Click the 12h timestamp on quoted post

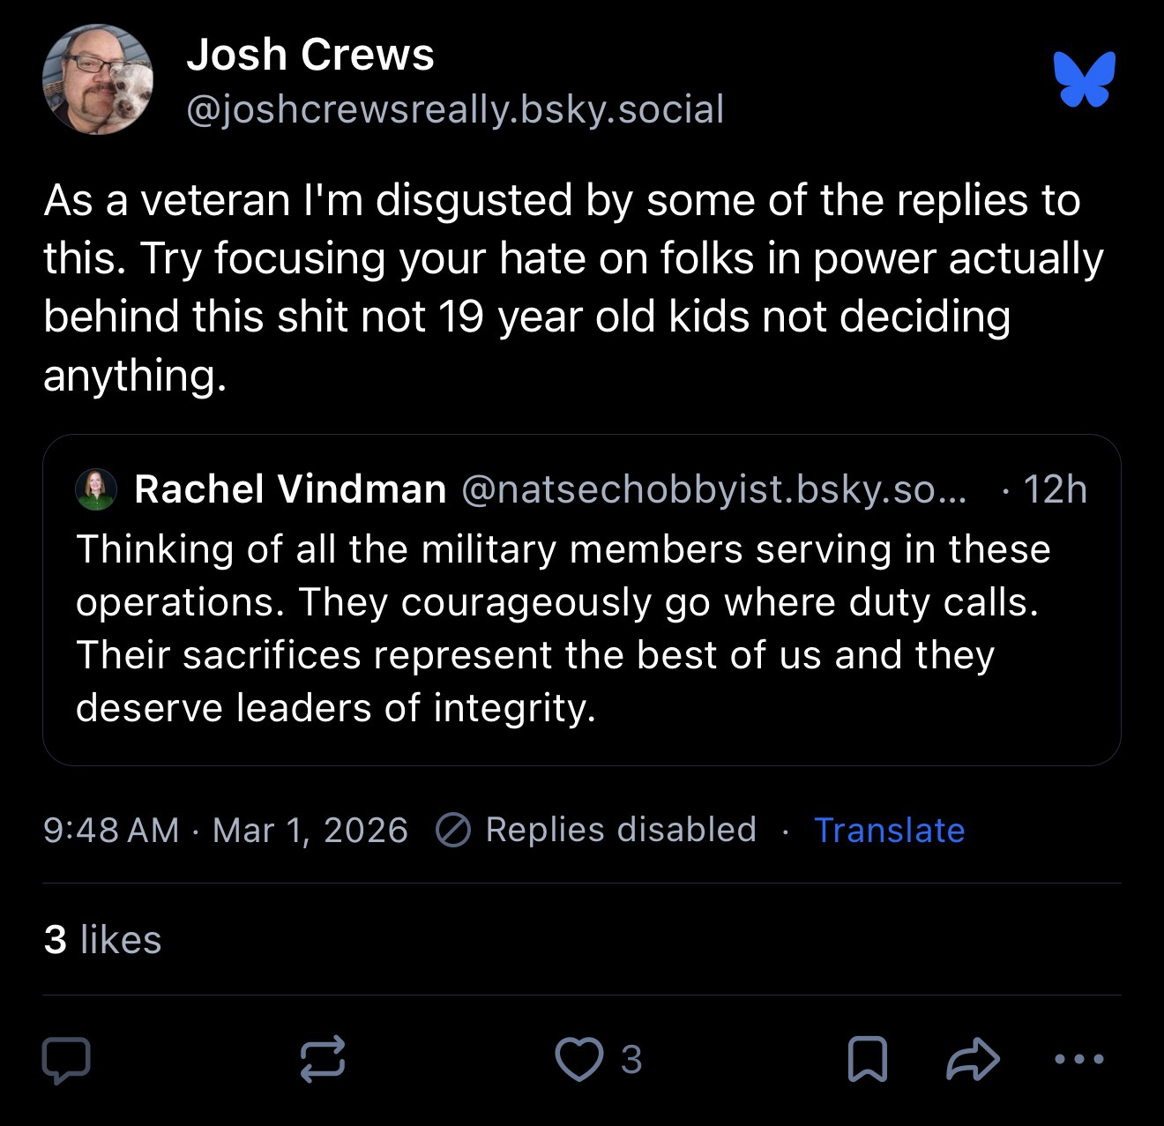1055,489
